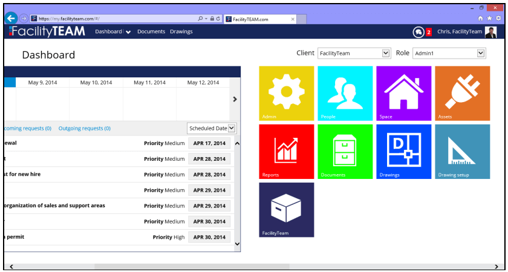Click the APR 30, 2014 button on High priority row

coord(209,237)
